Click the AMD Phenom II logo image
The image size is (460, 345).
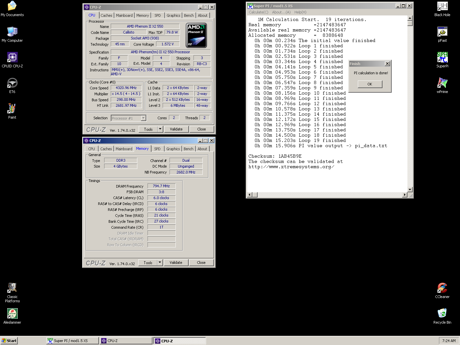click(x=196, y=35)
